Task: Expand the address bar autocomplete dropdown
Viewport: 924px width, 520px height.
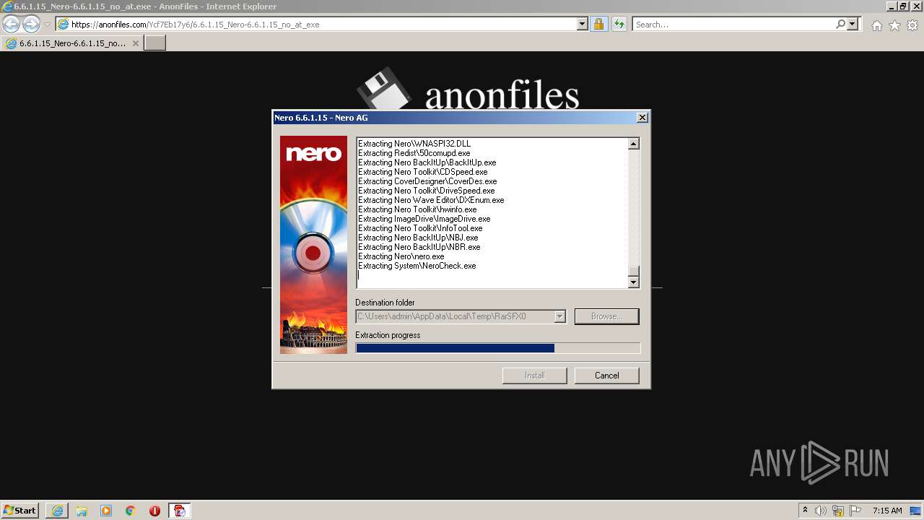Action: [x=583, y=24]
